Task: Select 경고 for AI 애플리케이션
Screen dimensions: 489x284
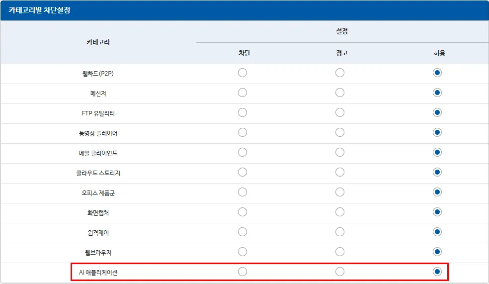Action: tap(340, 272)
